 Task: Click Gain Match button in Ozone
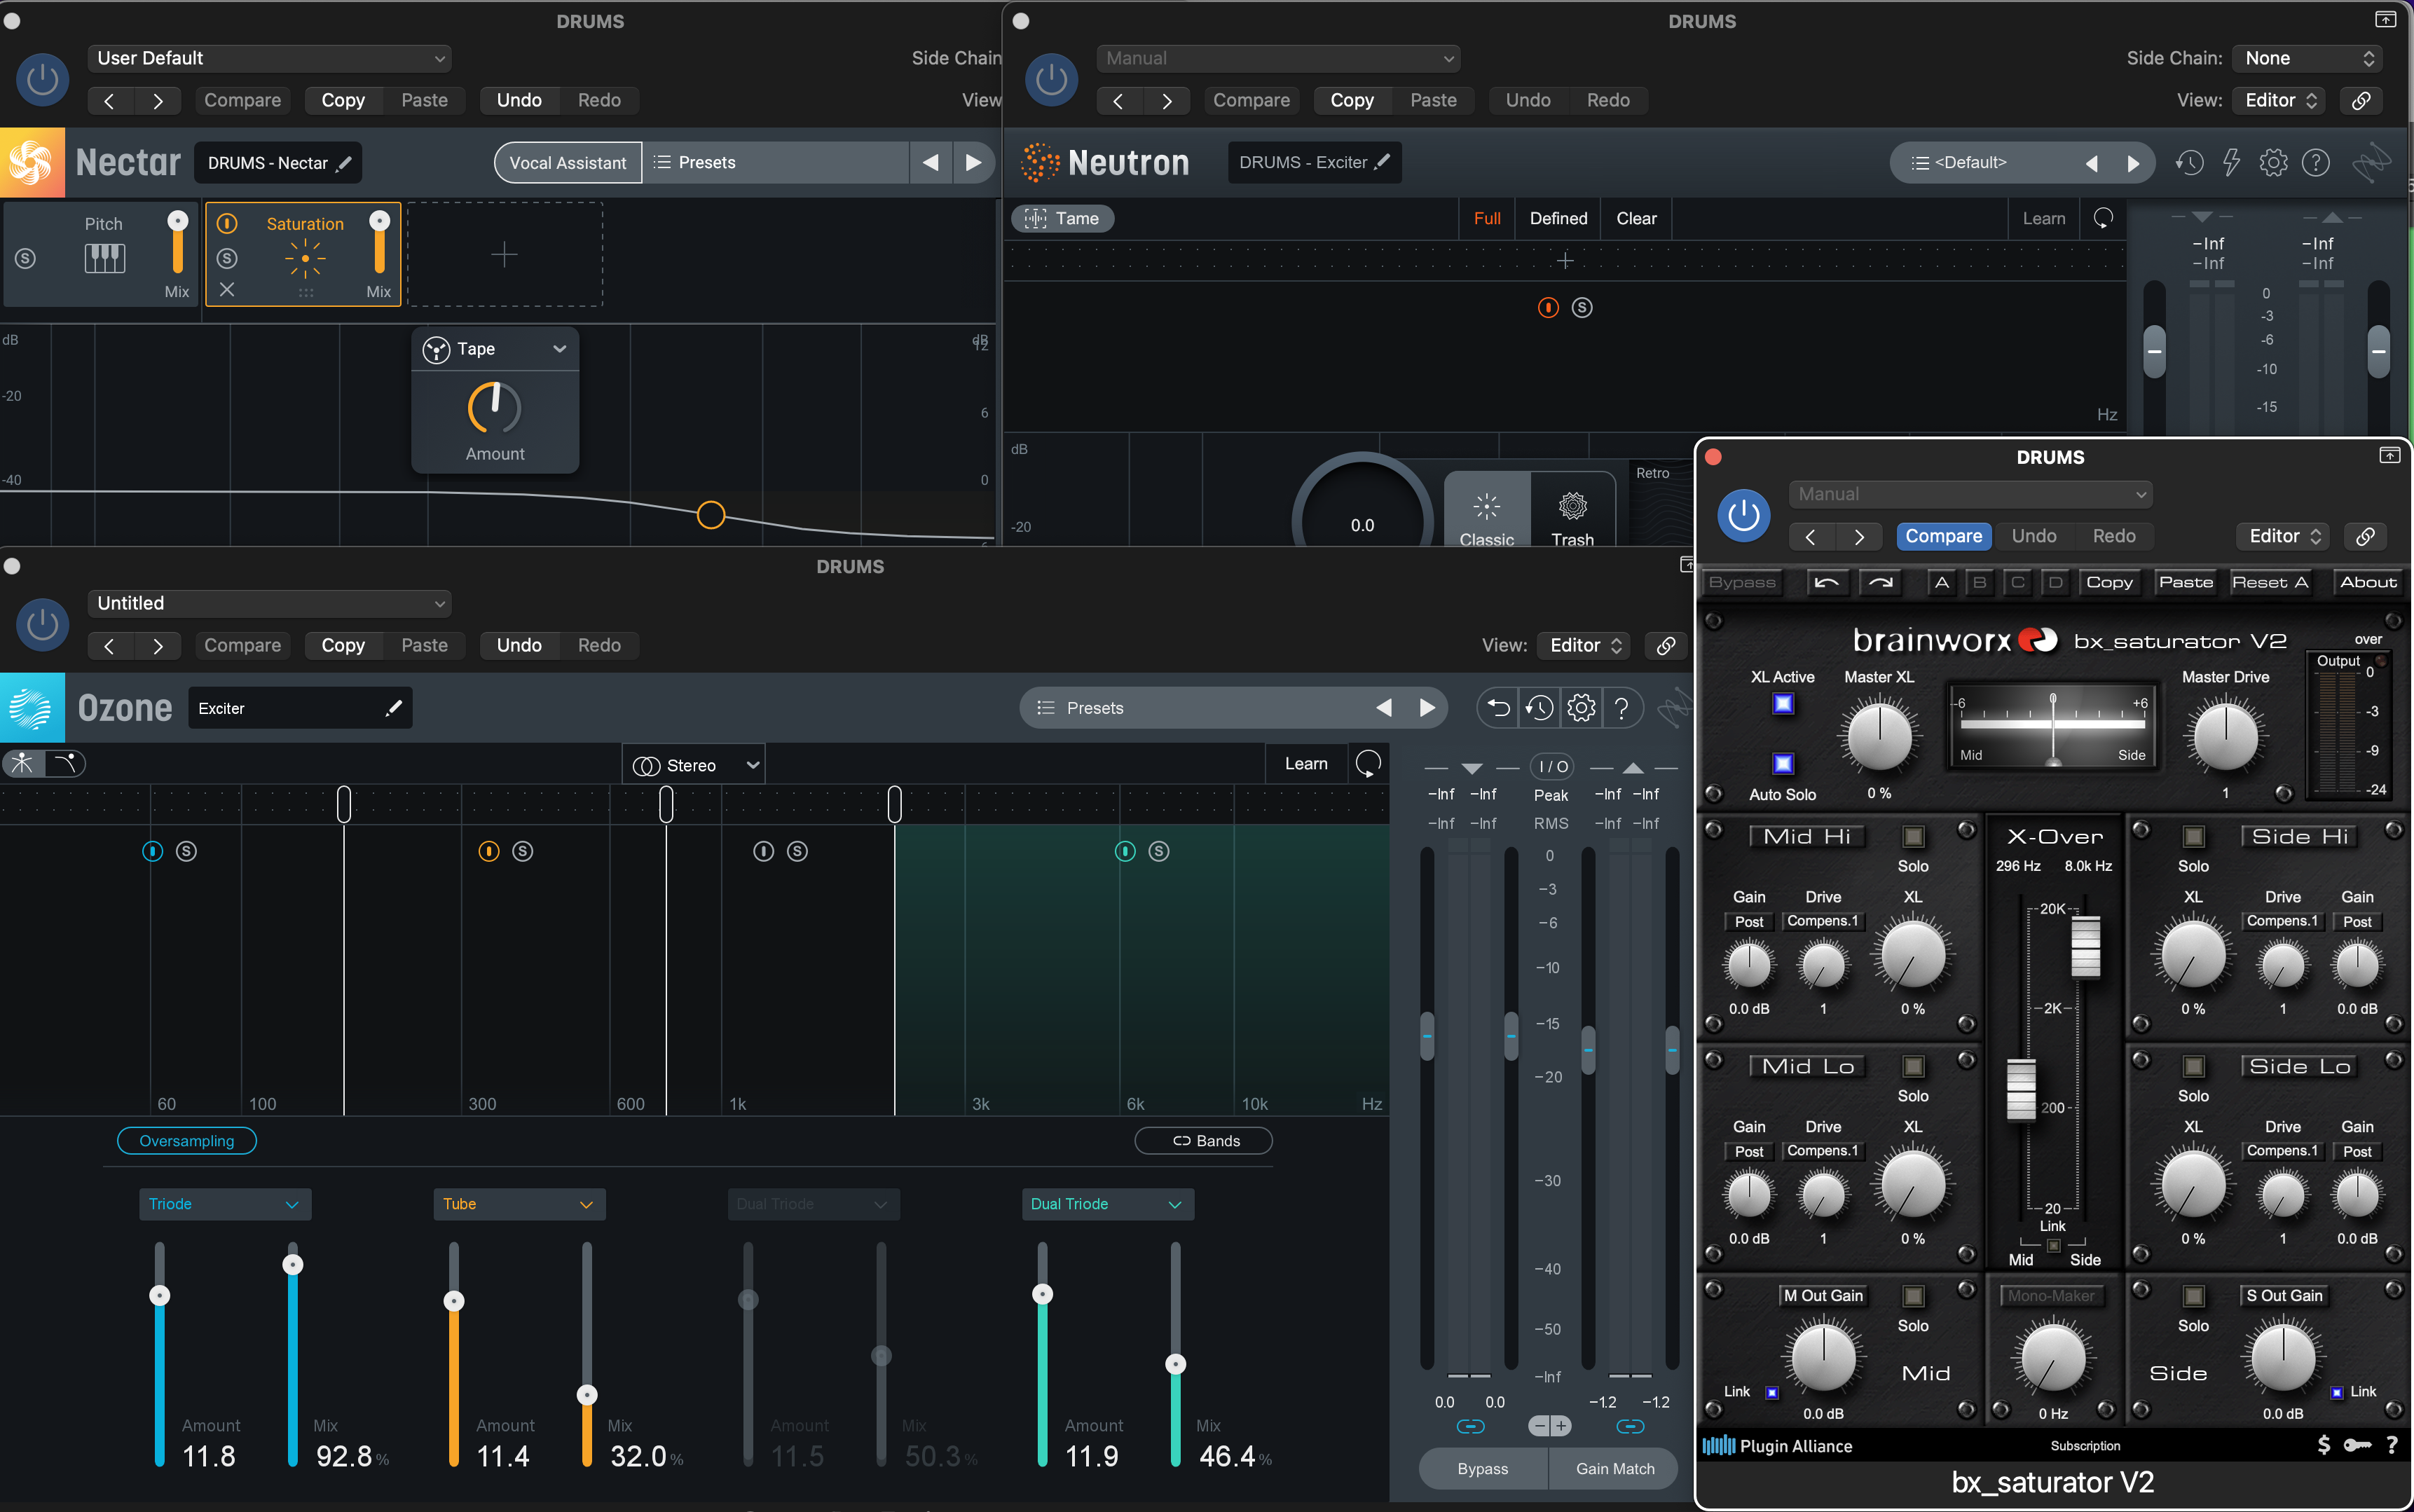pos(1614,1469)
